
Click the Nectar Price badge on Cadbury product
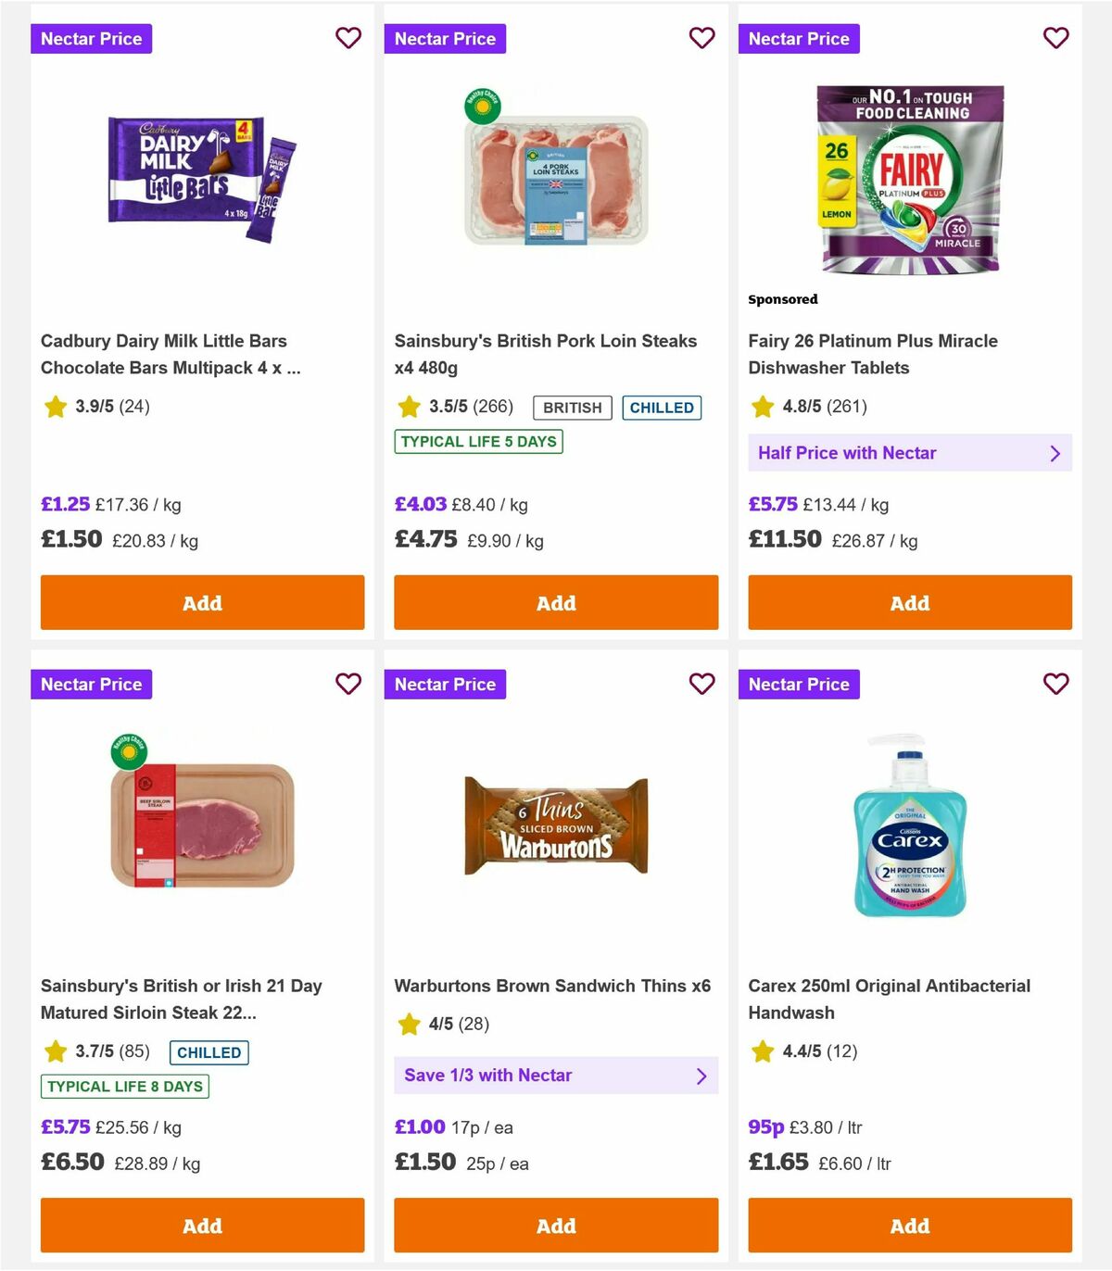click(92, 38)
